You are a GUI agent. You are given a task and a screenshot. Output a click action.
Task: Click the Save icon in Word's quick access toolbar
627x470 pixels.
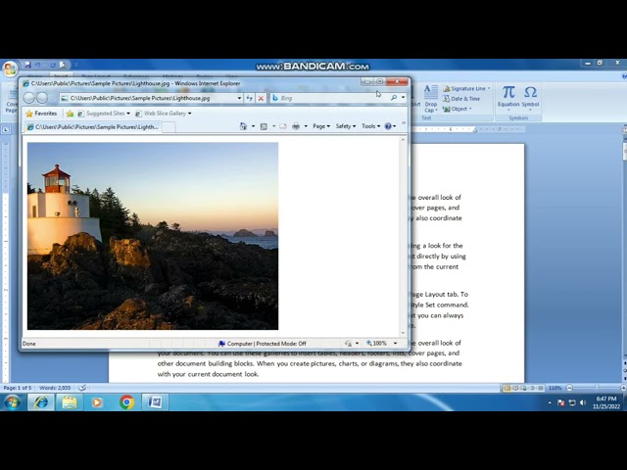coord(27,65)
